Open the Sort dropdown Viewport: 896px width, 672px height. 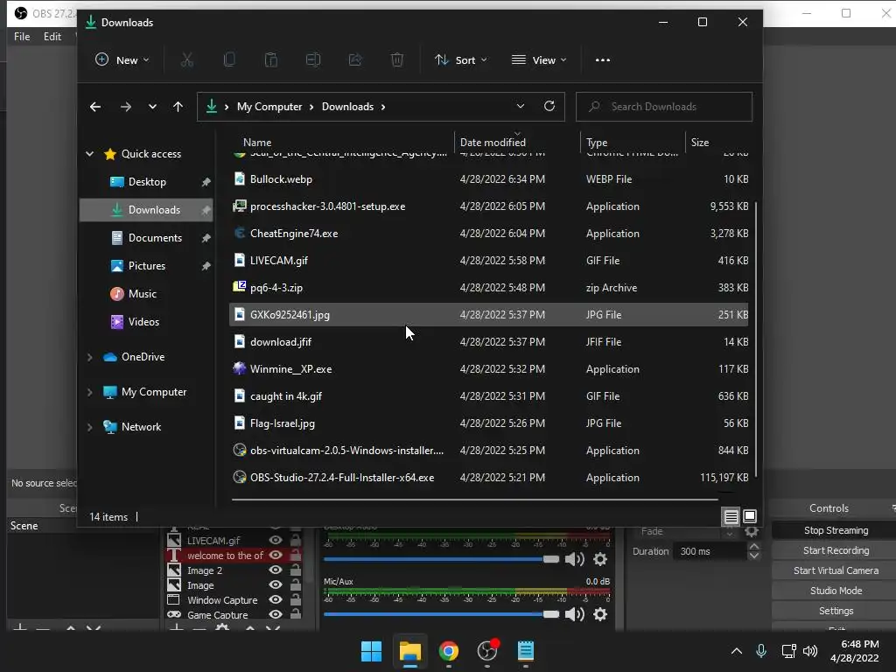460,60
